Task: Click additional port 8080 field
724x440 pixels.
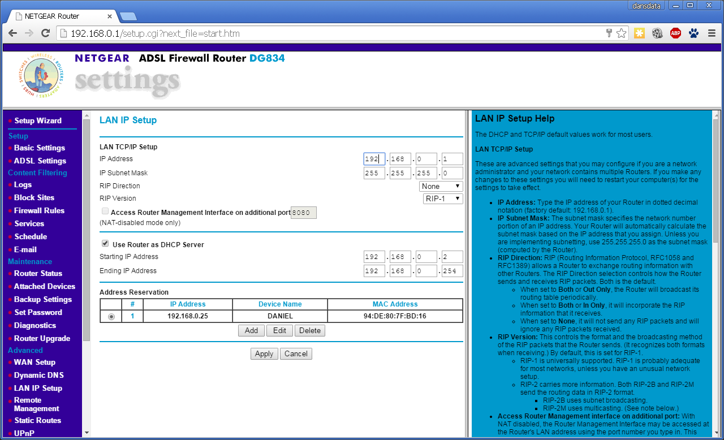Action: [304, 213]
